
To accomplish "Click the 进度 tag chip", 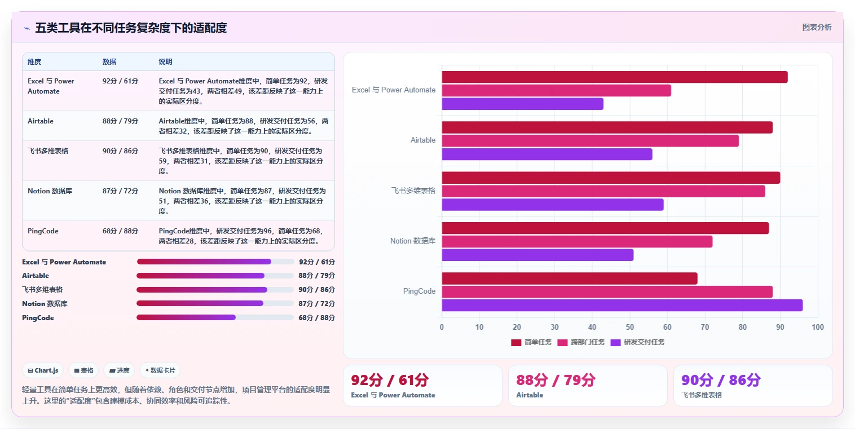I will click(119, 370).
